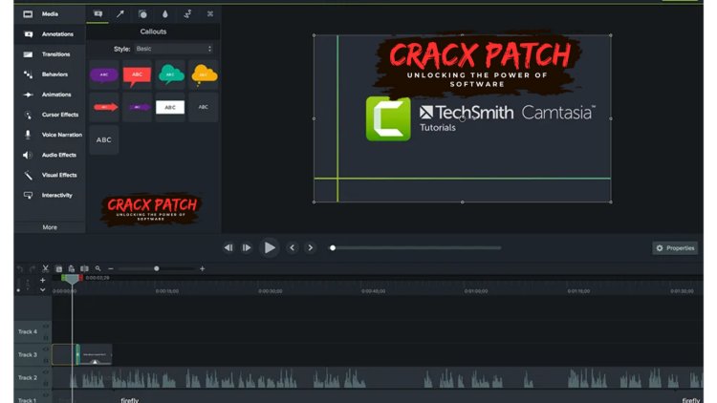
Task: Choose the red rectangular speech callout
Action: coord(137,74)
